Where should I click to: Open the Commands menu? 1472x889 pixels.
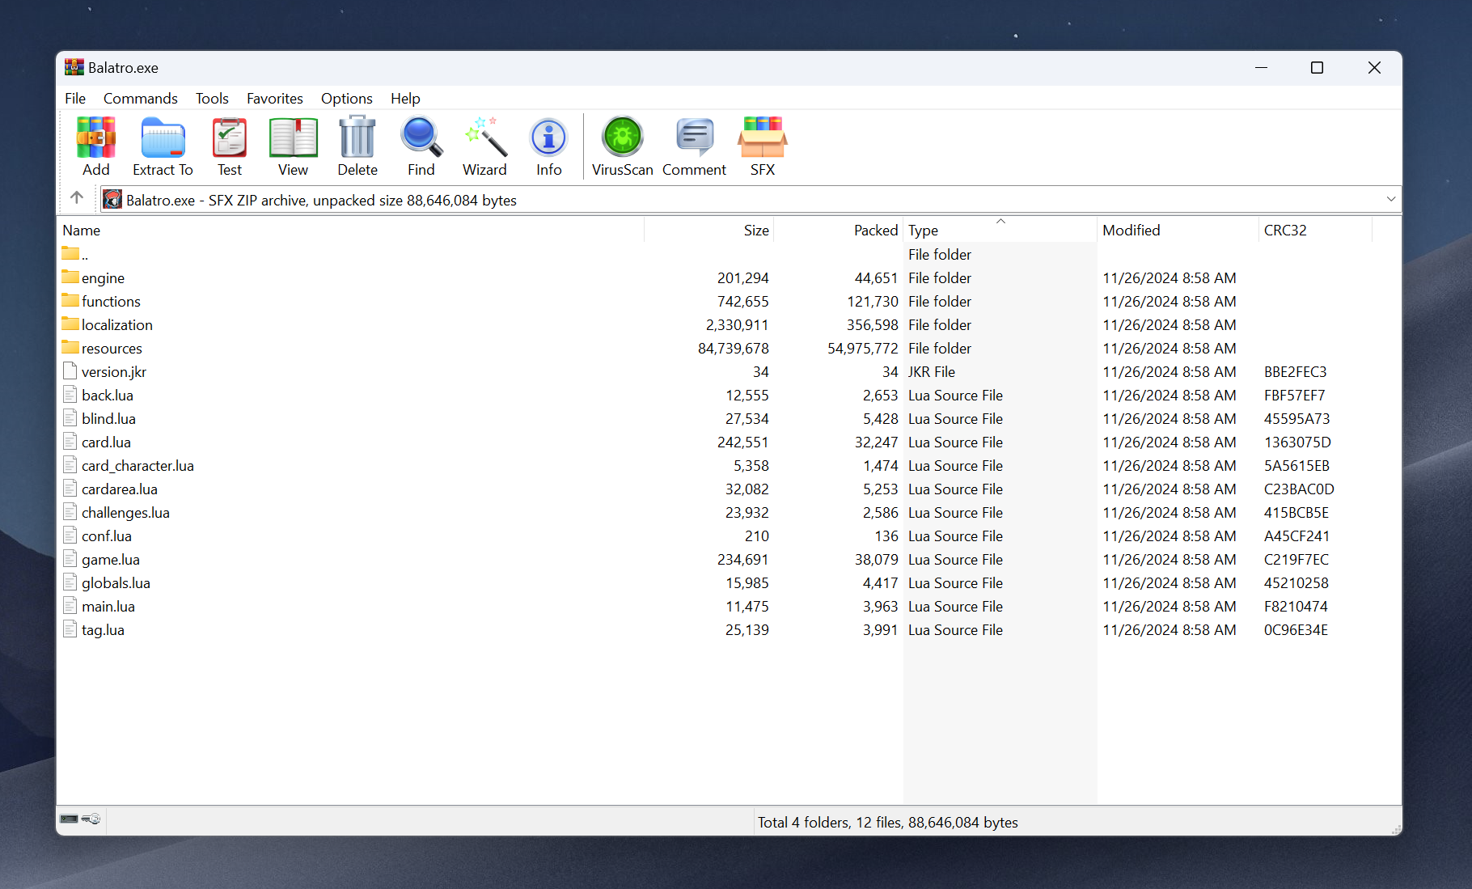pos(141,98)
